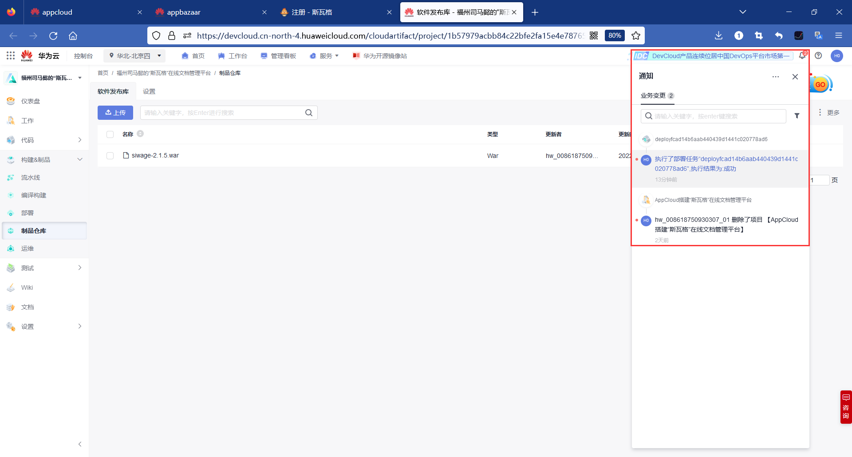
Task: Open the 控制台 console link
Action: click(83, 56)
